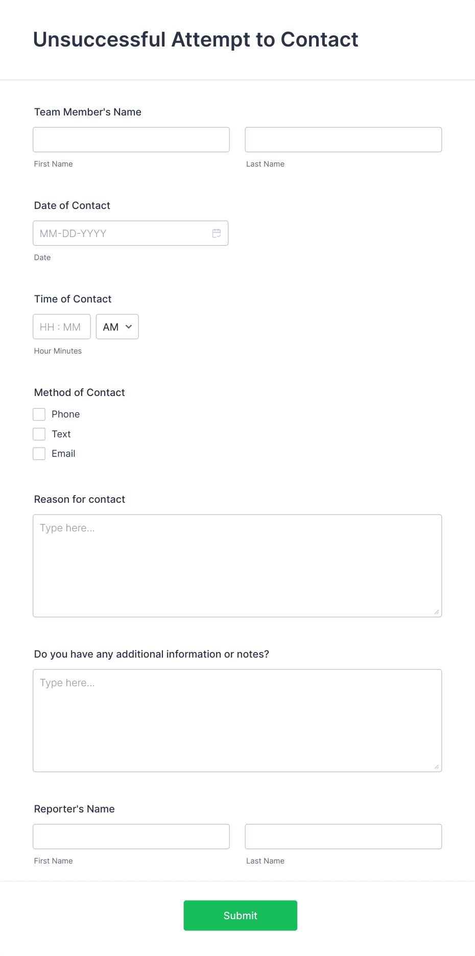Select the Reporter's First Name field
Image resolution: width=475 pixels, height=956 pixels.
coord(131,836)
